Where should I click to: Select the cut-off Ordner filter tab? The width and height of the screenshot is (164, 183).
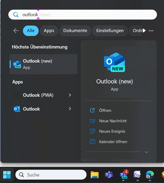pyautogui.click(x=136, y=31)
